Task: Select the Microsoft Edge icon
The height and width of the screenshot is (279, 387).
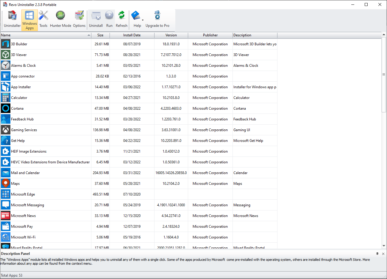Action: pyautogui.click(x=6, y=194)
